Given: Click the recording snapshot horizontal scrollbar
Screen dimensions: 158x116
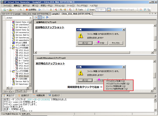Looking at the screenshot, I should pyautogui.click(x=94, y=52).
